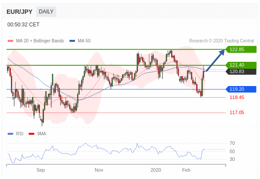
Task: Click the 00:50:32 CET timestamp
Action: [23, 25]
